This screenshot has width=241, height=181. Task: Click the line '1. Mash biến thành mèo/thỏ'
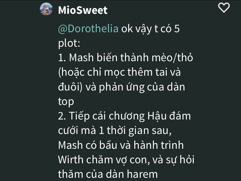pos(126,58)
